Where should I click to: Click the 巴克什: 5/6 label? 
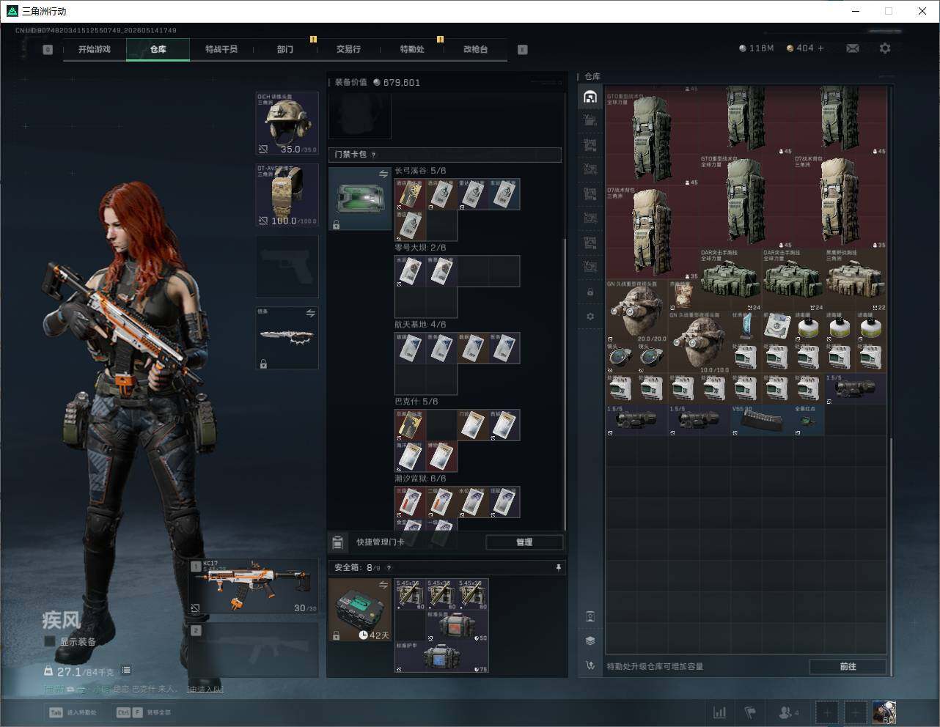click(416, 402)
